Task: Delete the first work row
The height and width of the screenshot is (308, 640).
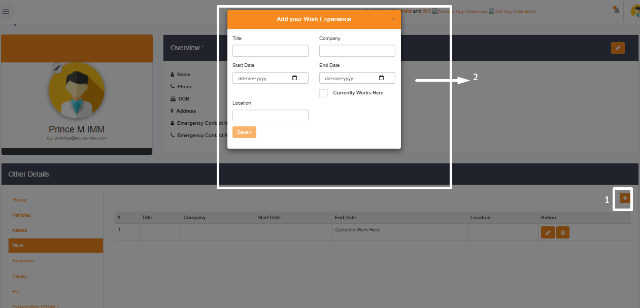Action: click(x=563, y=233)
